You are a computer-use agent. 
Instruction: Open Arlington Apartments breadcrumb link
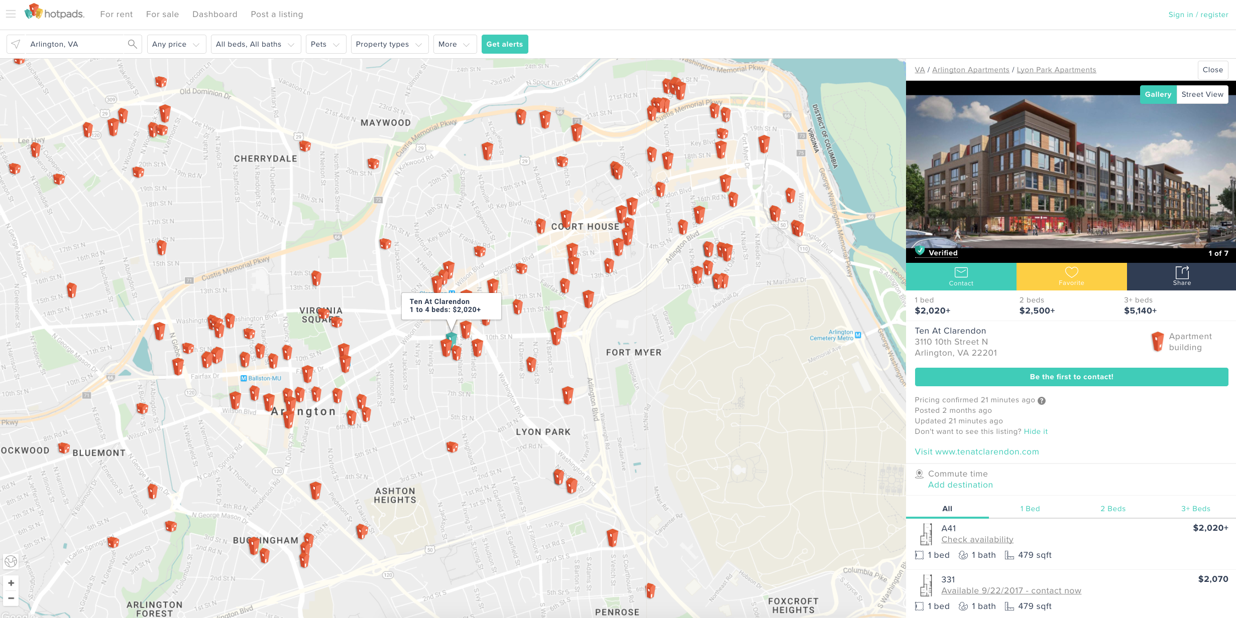pyautogui.click(x=970, y=70)
